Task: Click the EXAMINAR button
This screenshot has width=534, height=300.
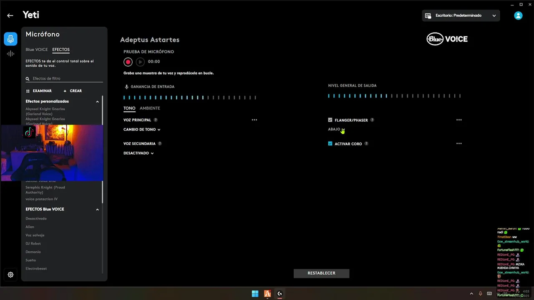Action: point(39,91)
